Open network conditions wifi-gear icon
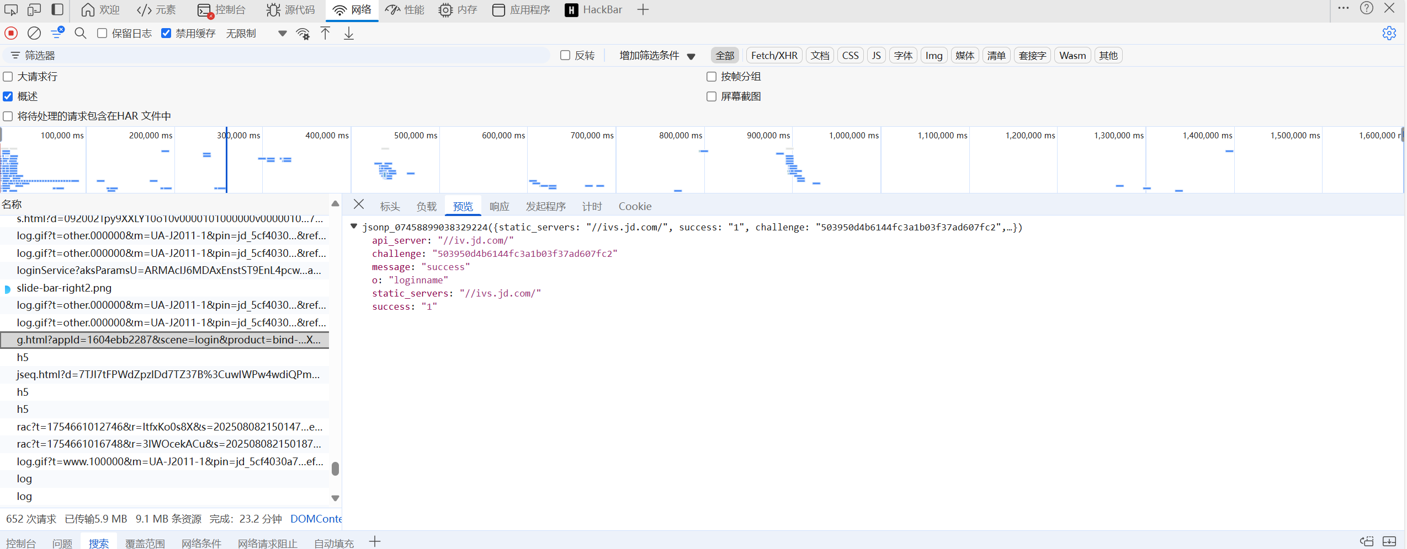The height and width of the screenshot is (549, 1407). coord(302,33)
